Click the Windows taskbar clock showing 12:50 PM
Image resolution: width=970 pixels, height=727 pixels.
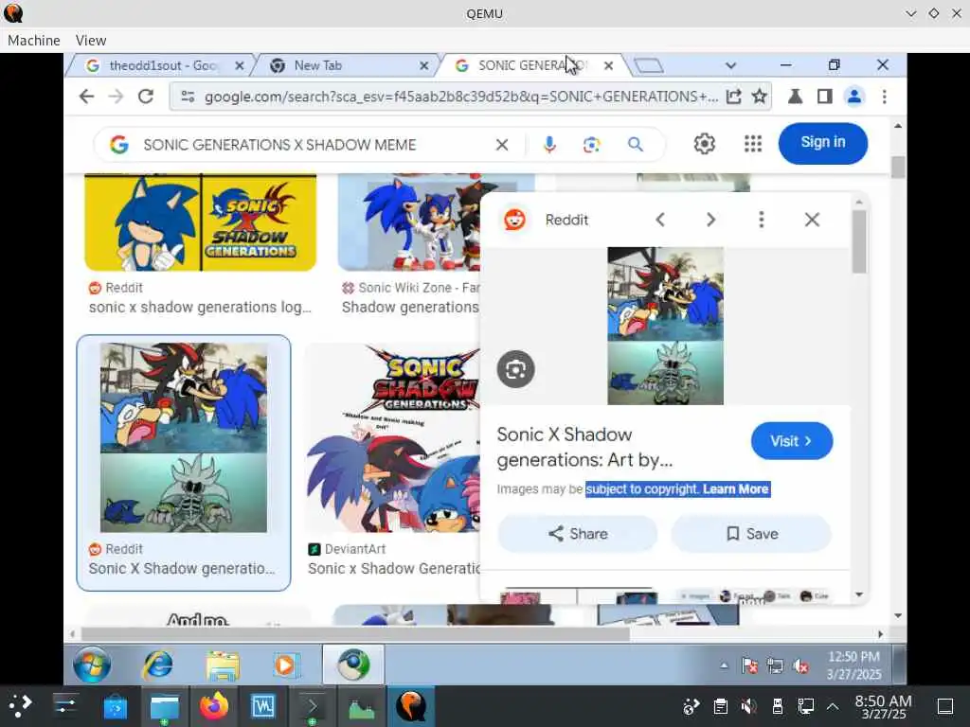tap(853, 665)
